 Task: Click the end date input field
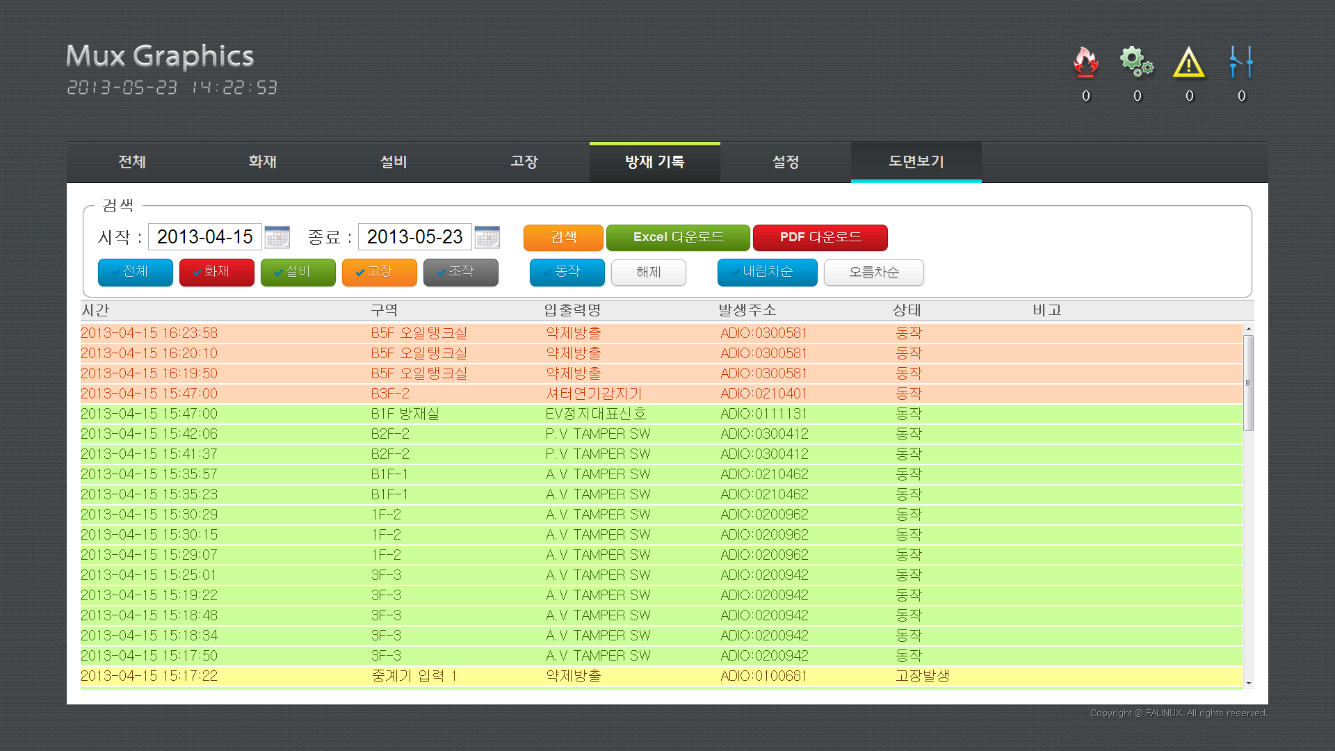coord(415,237)
